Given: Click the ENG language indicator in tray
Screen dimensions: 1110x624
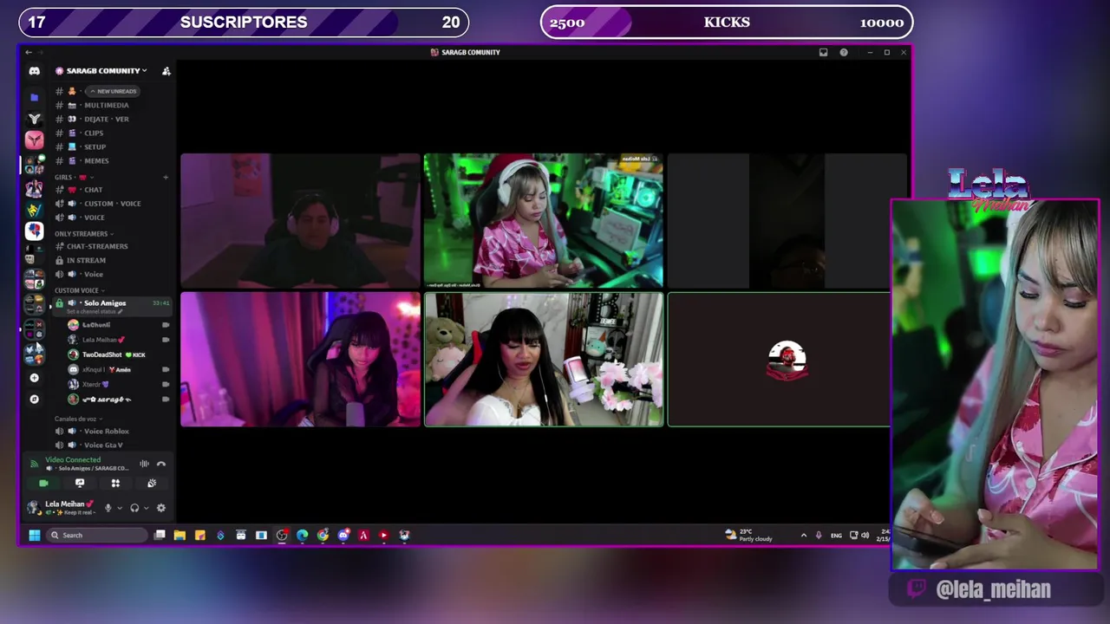Looking at the screenshot, I should tap(836, 536).
